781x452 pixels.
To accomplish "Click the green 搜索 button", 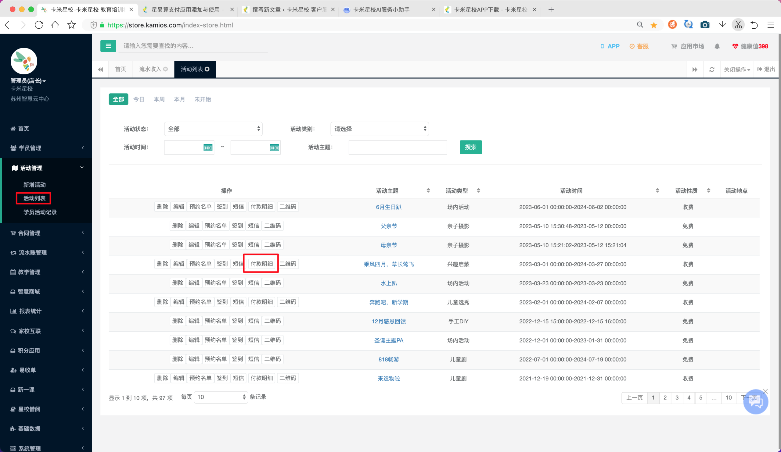I will point(470,147).
